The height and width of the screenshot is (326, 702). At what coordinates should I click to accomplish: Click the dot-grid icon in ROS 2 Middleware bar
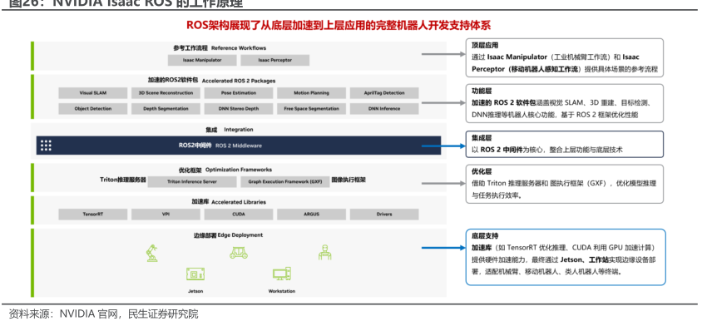click(46, 146)
